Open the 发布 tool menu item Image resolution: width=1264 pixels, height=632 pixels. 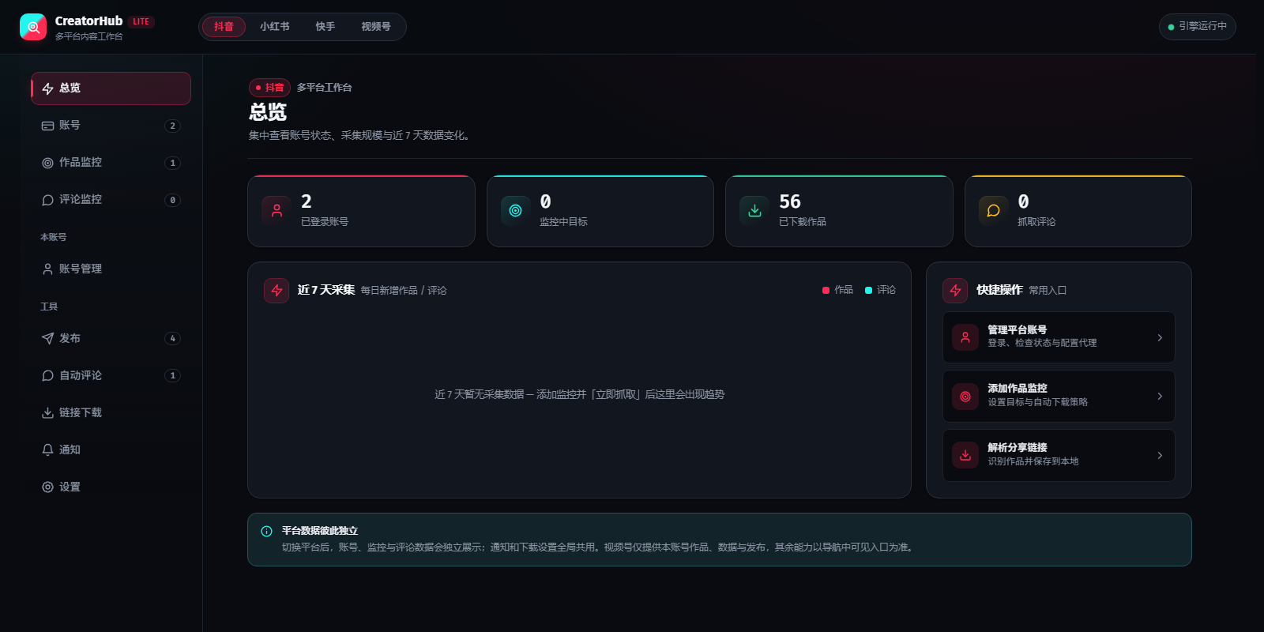tap(111, 339)
